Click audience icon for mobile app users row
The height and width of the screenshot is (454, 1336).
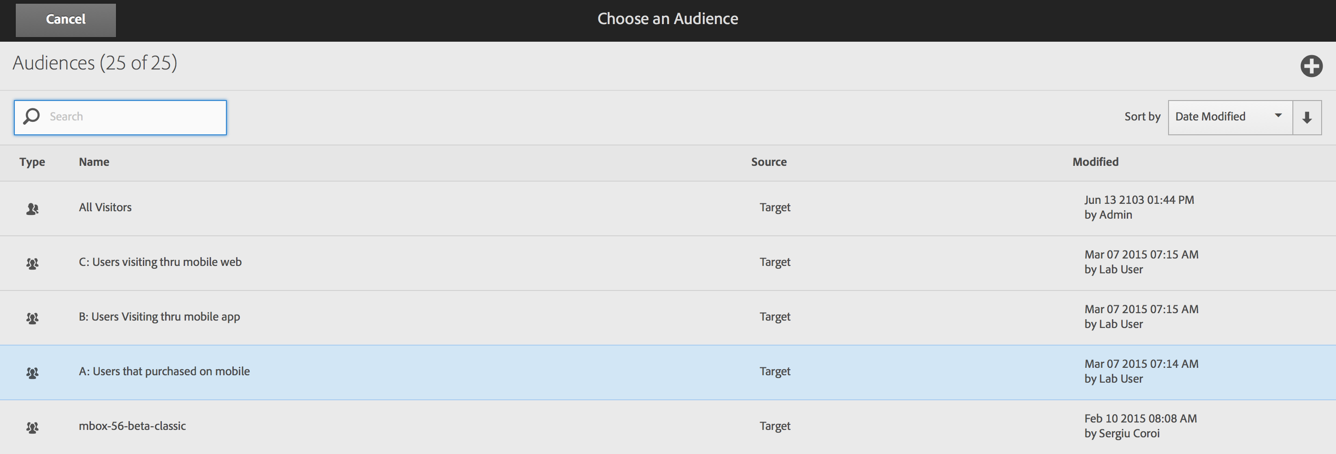coord(32,318)
